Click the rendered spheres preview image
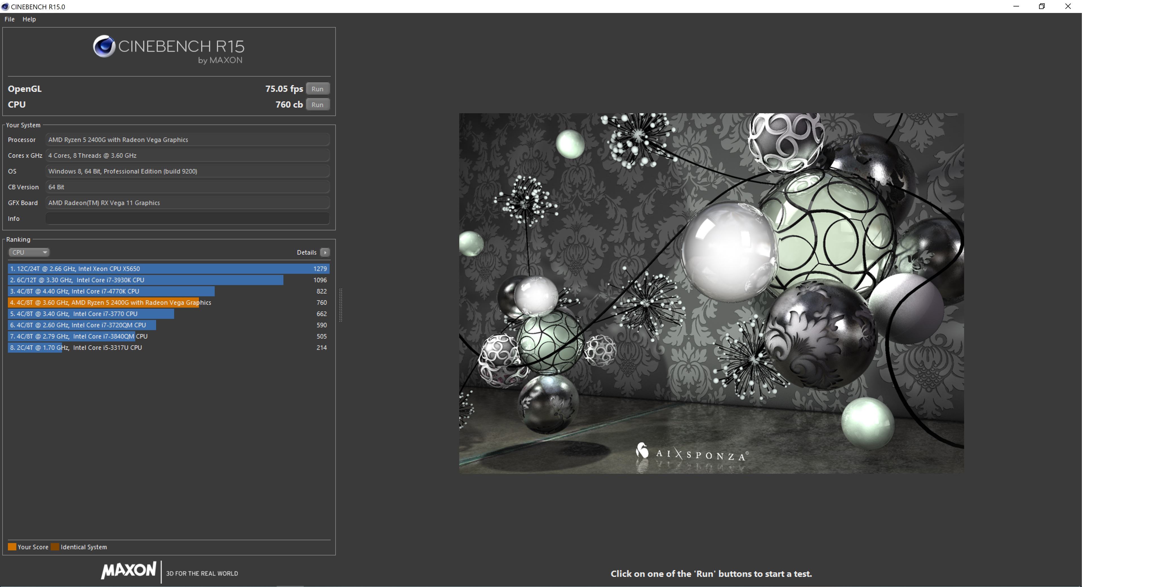 click(x=711, y=293)
